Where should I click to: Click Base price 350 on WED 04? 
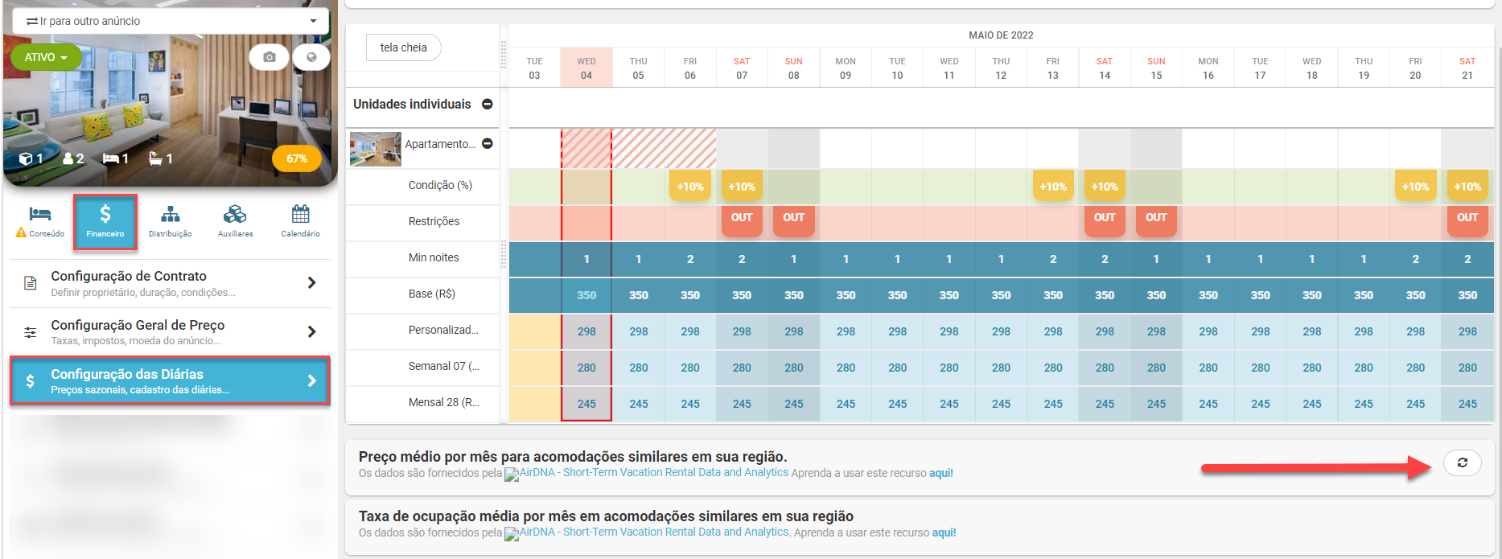point(586,295)
